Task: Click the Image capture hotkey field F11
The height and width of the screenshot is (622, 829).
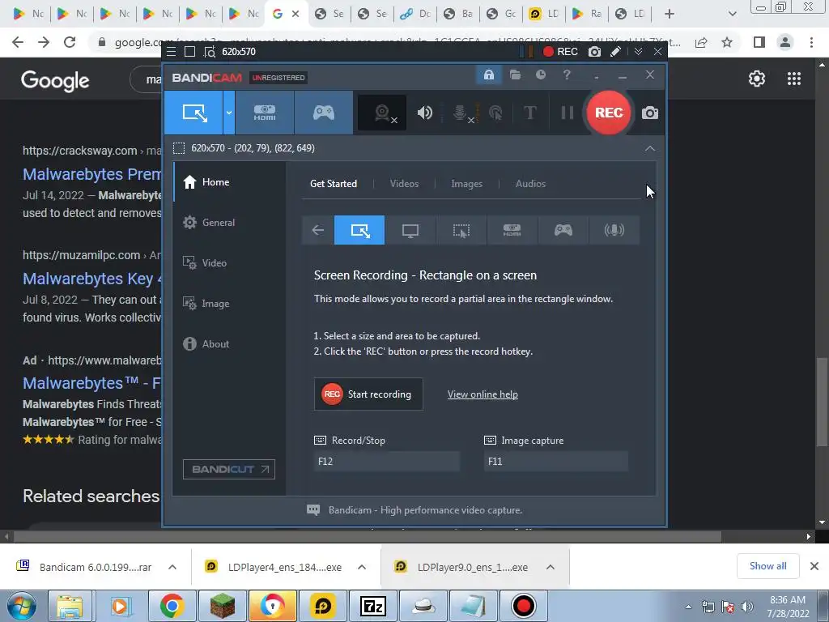Action: (x=555, y=461)
